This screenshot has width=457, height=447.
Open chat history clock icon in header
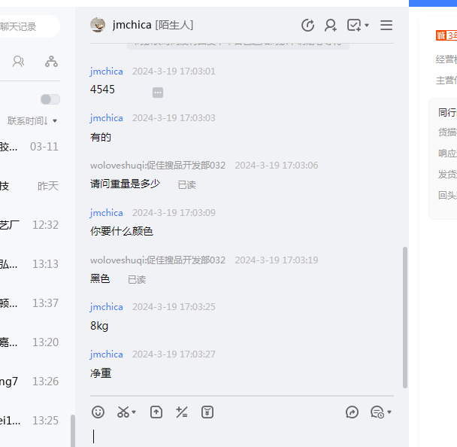tap(307, 25)
